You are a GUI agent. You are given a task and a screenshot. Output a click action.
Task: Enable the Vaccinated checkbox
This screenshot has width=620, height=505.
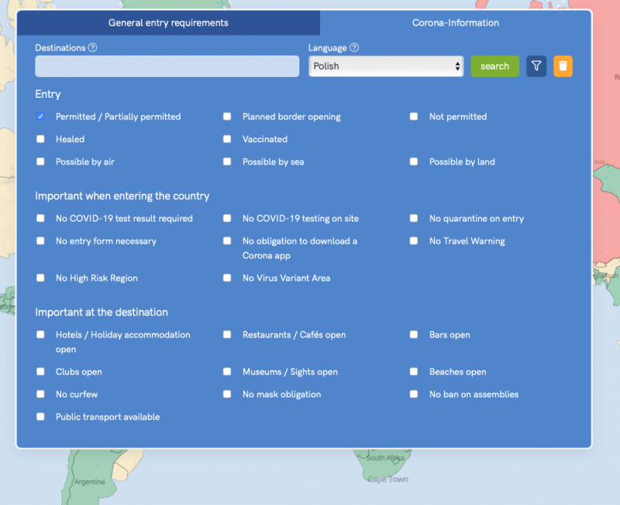point(227,139)
